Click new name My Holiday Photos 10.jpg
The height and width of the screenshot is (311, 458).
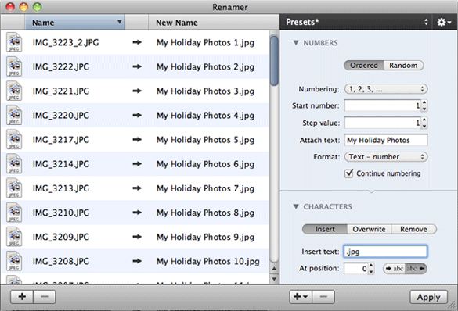(x=208, y=261)
